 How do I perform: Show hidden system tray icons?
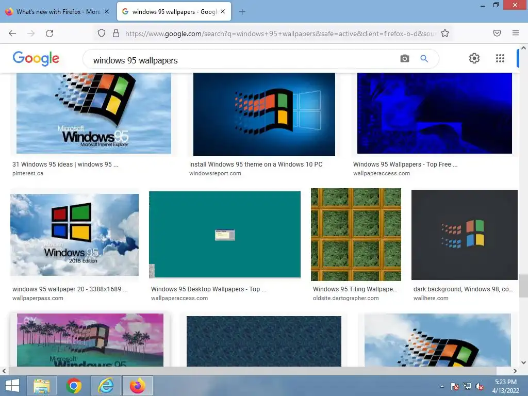442,386
